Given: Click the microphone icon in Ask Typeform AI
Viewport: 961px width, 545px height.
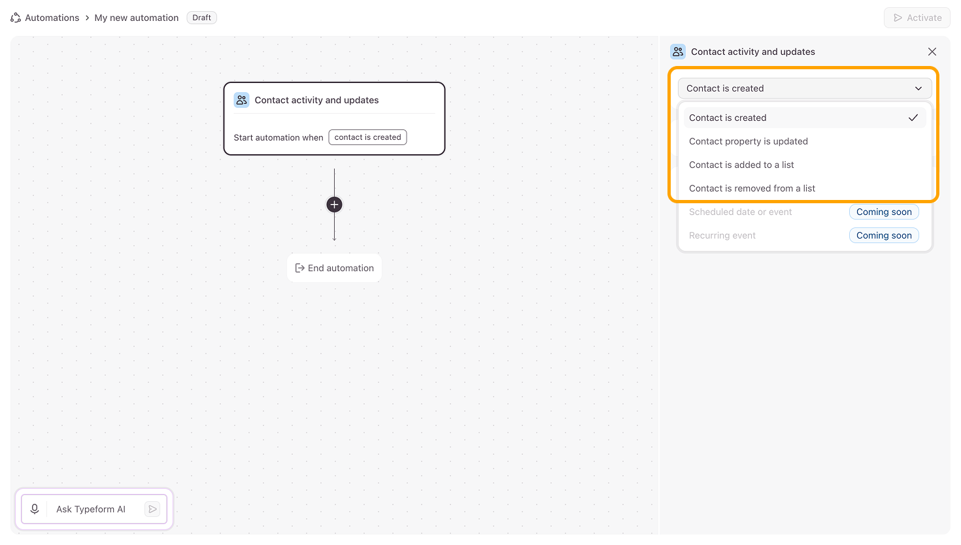Looking at the screenshot, I should 35,509.
